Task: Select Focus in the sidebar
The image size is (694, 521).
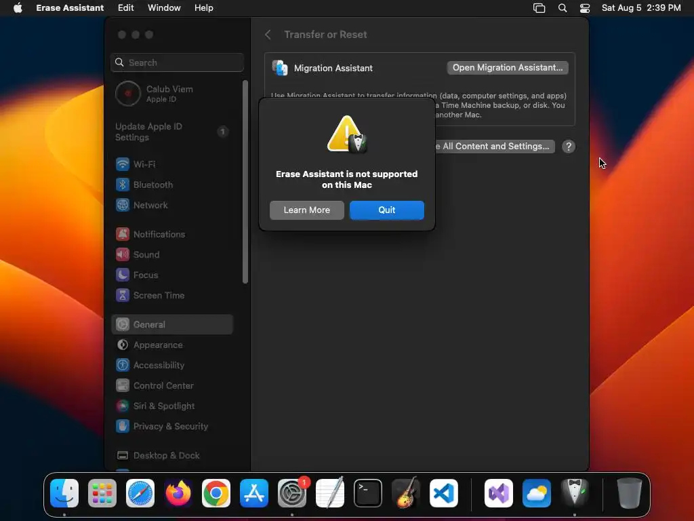Action: pyautogui.click(x=173, y=275)
